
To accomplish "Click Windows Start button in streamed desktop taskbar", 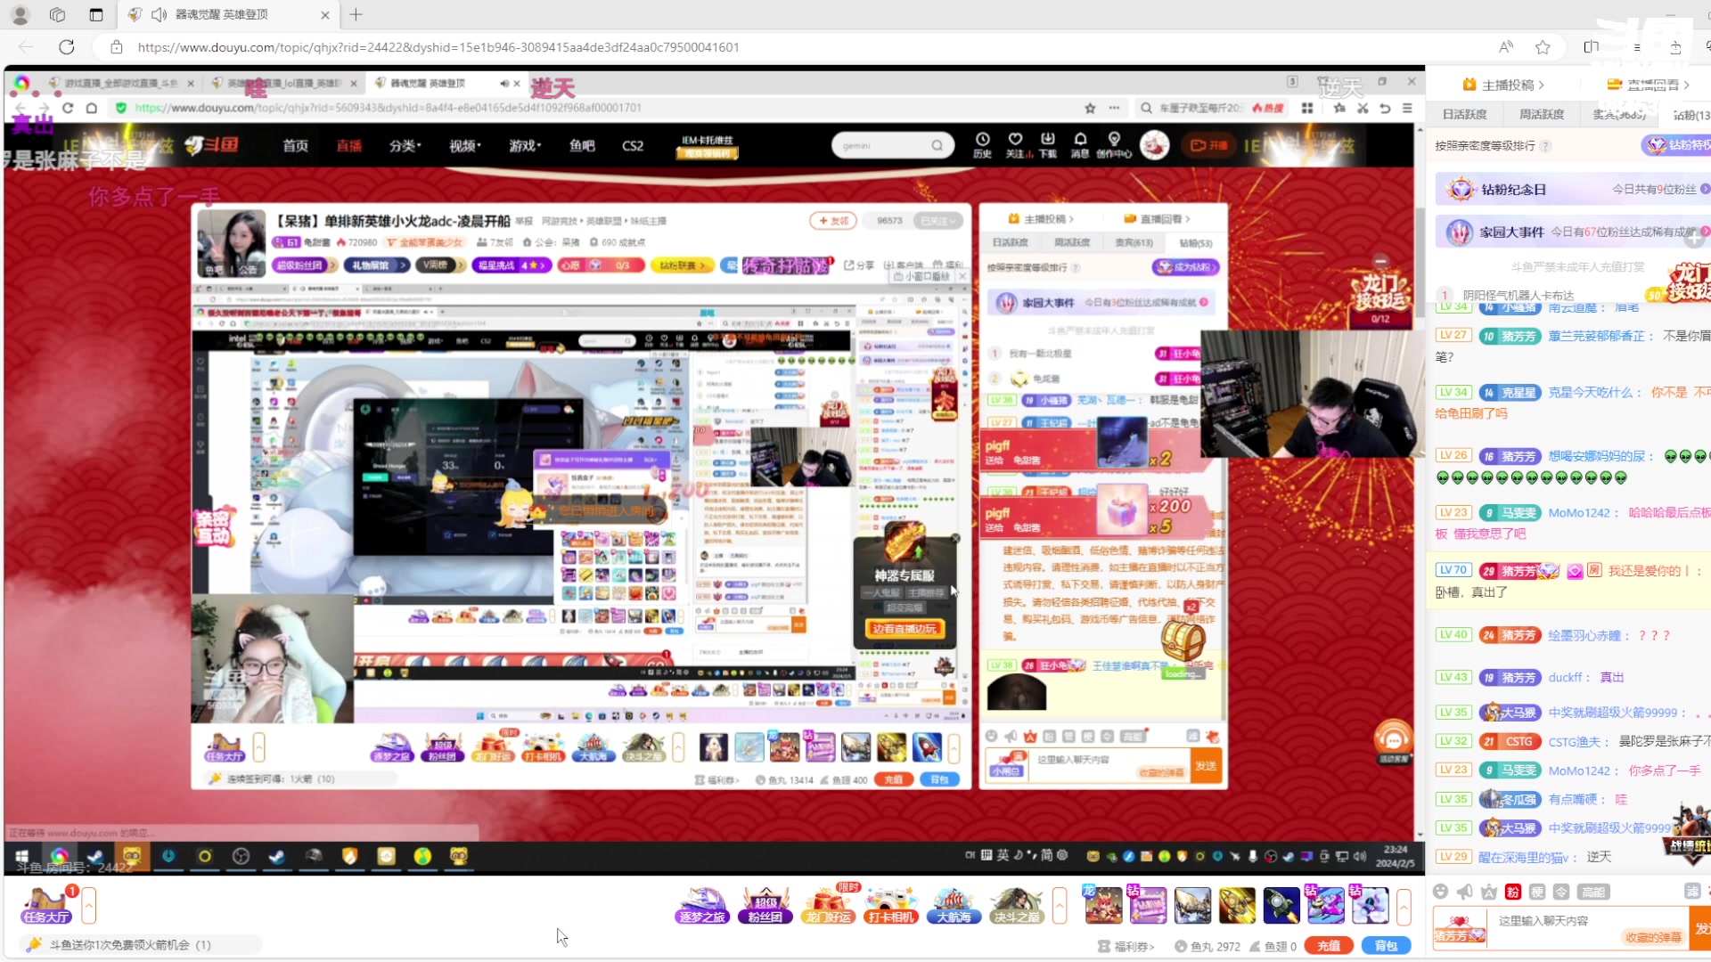I will [22, 857].
